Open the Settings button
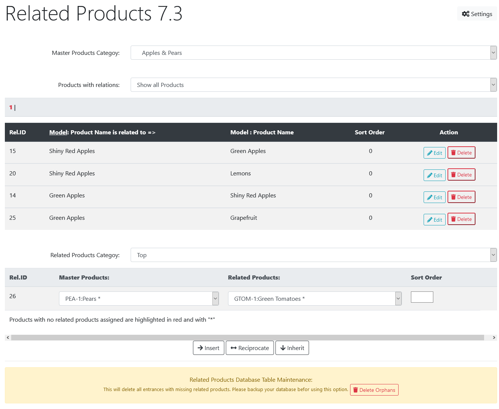 point(477,14)
